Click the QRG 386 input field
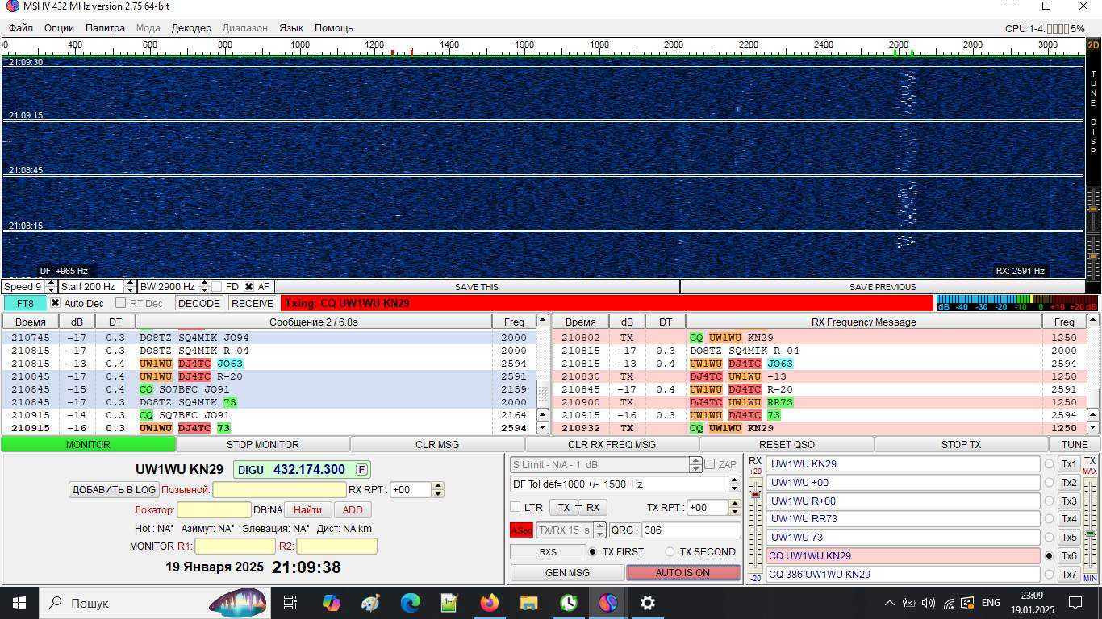Image resolution: width=1102 pixels, height=619 pixels. tap(690, 530)
